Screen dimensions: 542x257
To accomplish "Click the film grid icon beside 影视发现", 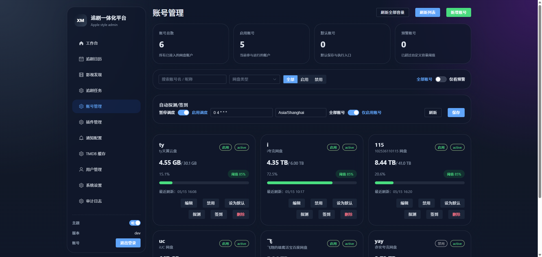I will (81, 75).
